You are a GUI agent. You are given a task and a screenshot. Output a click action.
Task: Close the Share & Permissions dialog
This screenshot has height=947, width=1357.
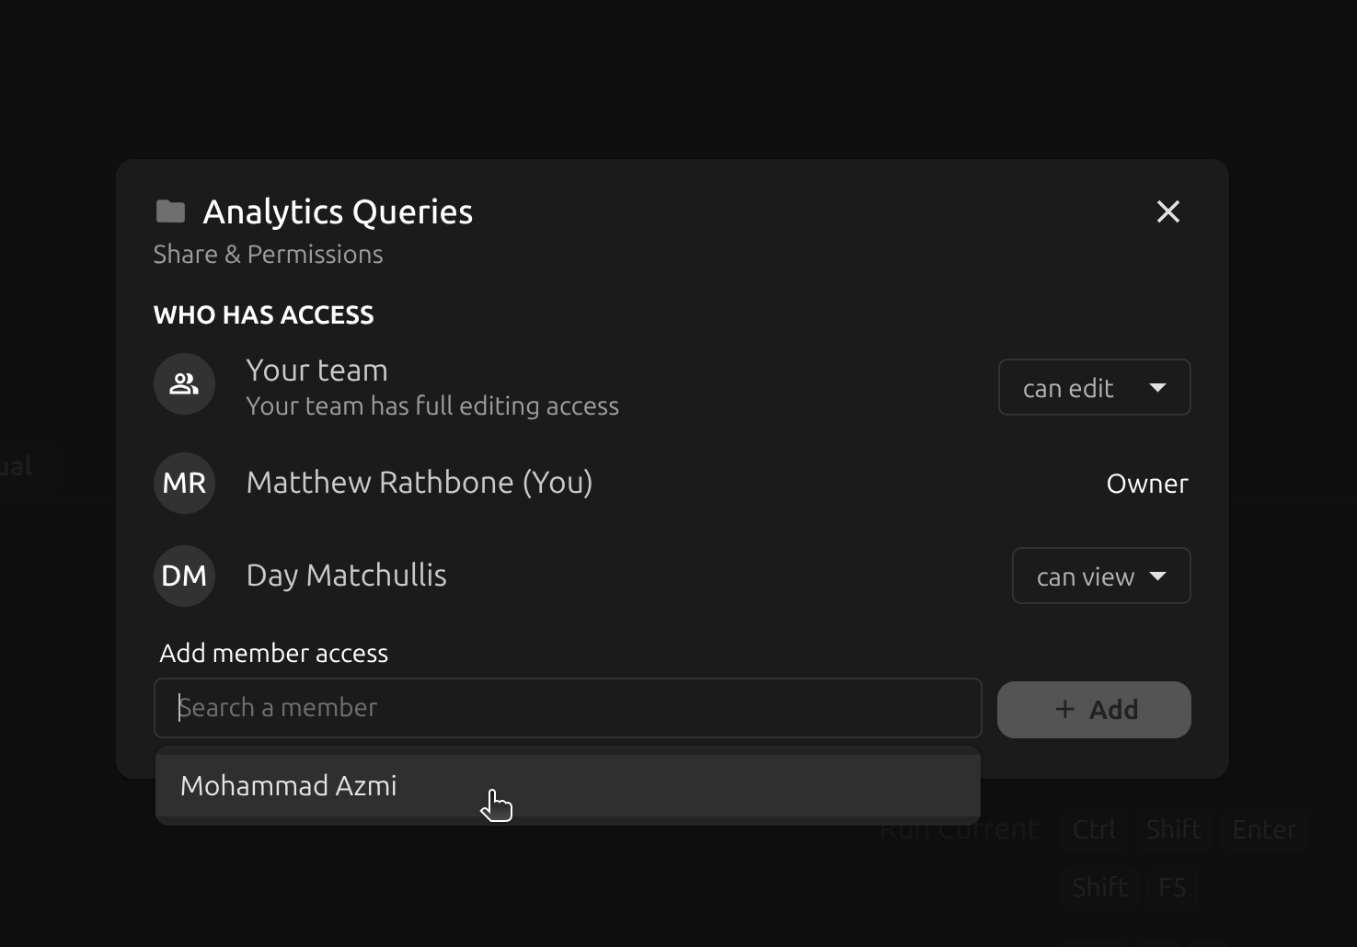(x=1167, y=211)
